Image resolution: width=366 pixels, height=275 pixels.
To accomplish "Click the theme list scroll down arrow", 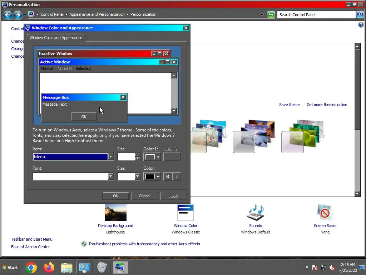I will [x=357, y=193].
